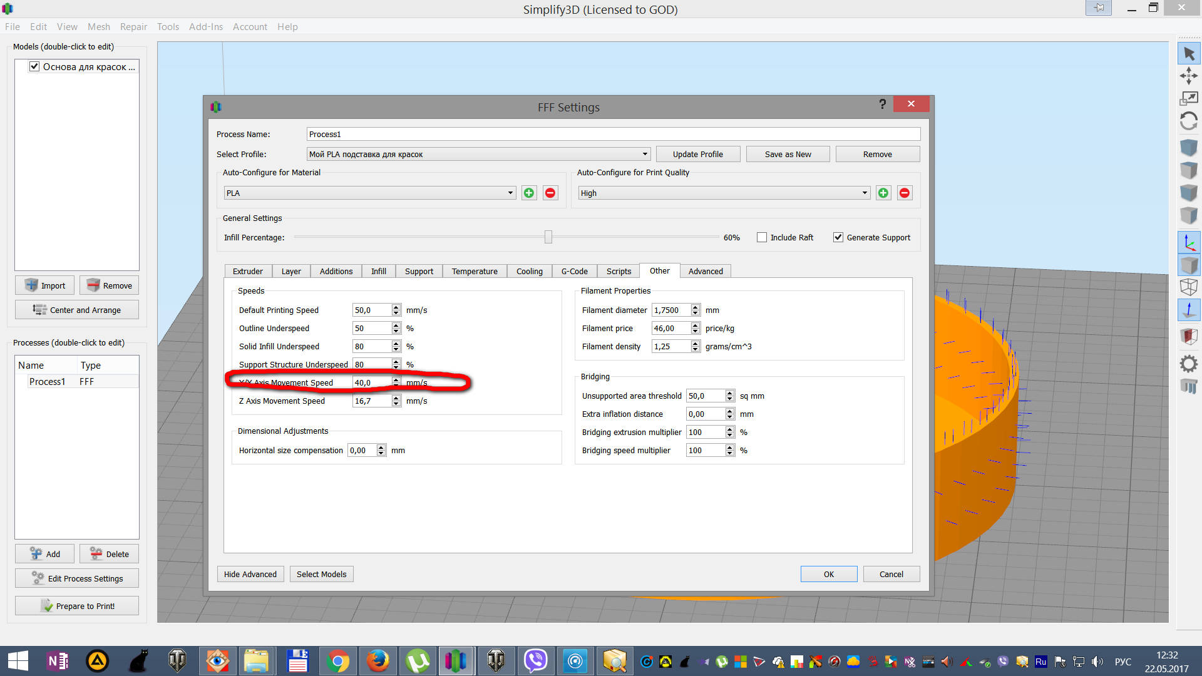Uncheck Generate Support option

pyautogui.click(x=838, y=237)
